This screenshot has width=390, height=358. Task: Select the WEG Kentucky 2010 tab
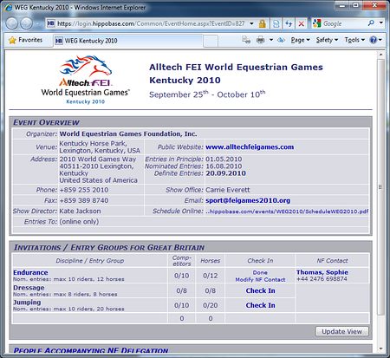[128, 41]
